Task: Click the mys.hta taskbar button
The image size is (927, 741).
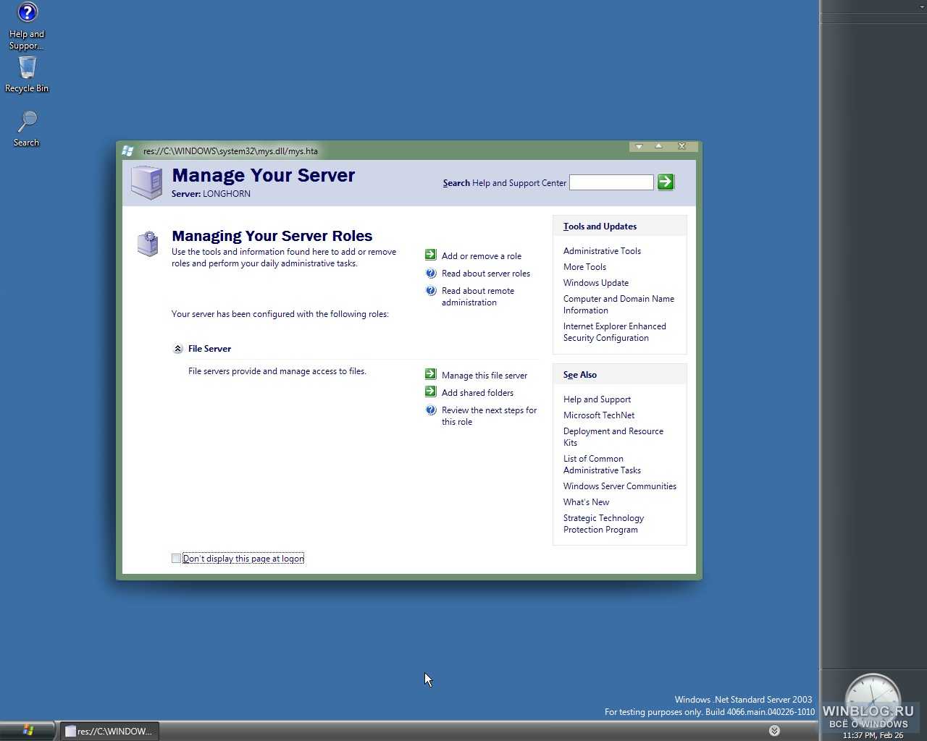Action: pos(109,731)
